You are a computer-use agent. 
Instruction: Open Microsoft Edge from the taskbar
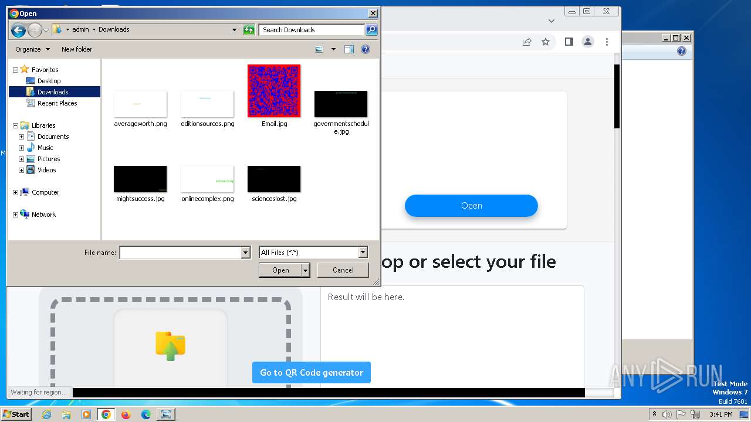(x=146, y=414)
